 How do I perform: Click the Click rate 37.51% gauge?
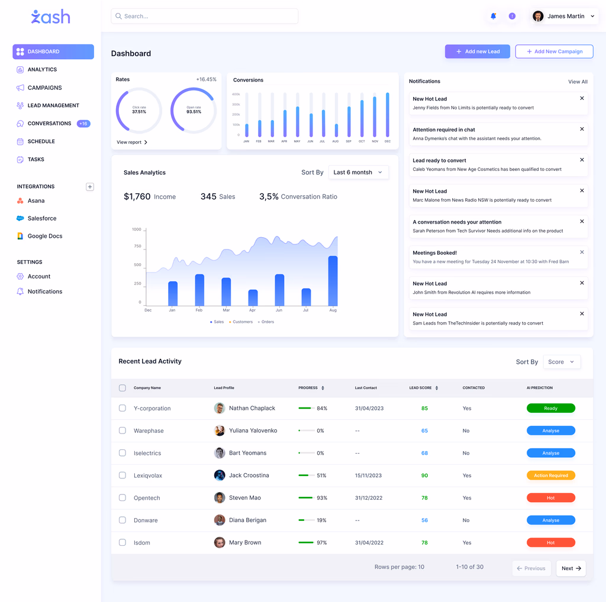click(x=139, y=111)
